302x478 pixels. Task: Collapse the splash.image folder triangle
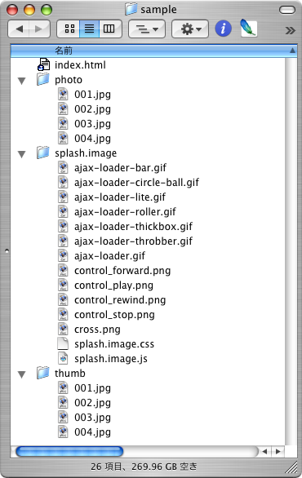point(22,154)
